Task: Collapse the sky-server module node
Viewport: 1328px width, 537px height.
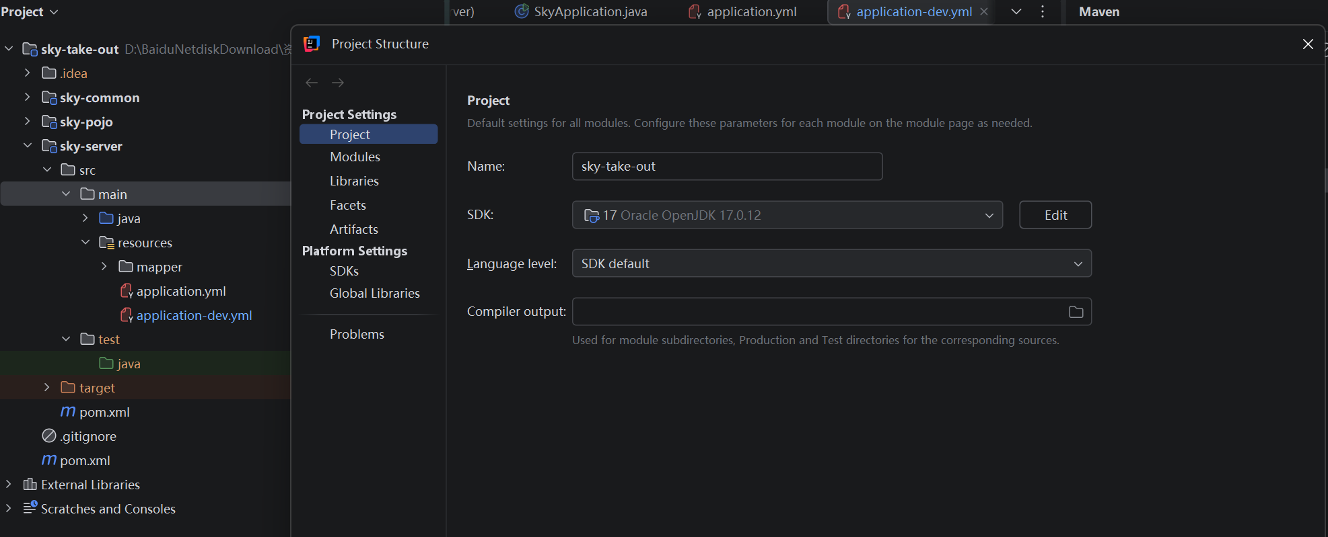Action: pyautogui.click(x=28, y=145)
